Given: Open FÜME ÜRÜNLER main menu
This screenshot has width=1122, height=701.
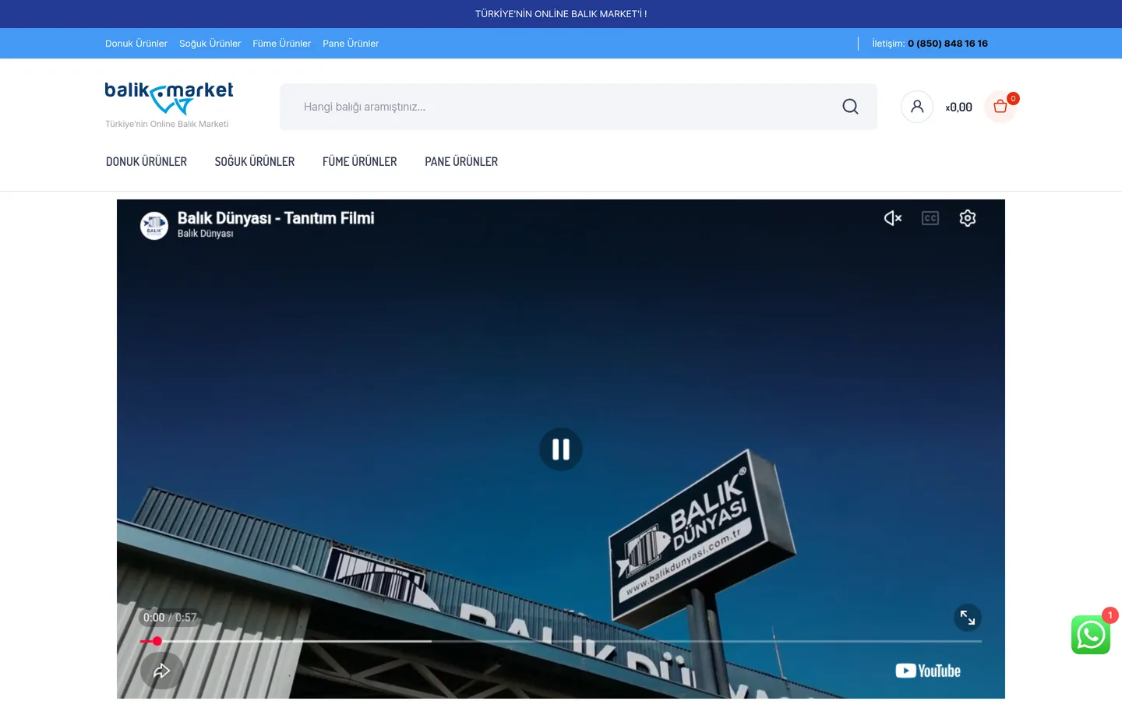Looking at the screenshot, I should (360, 162).
